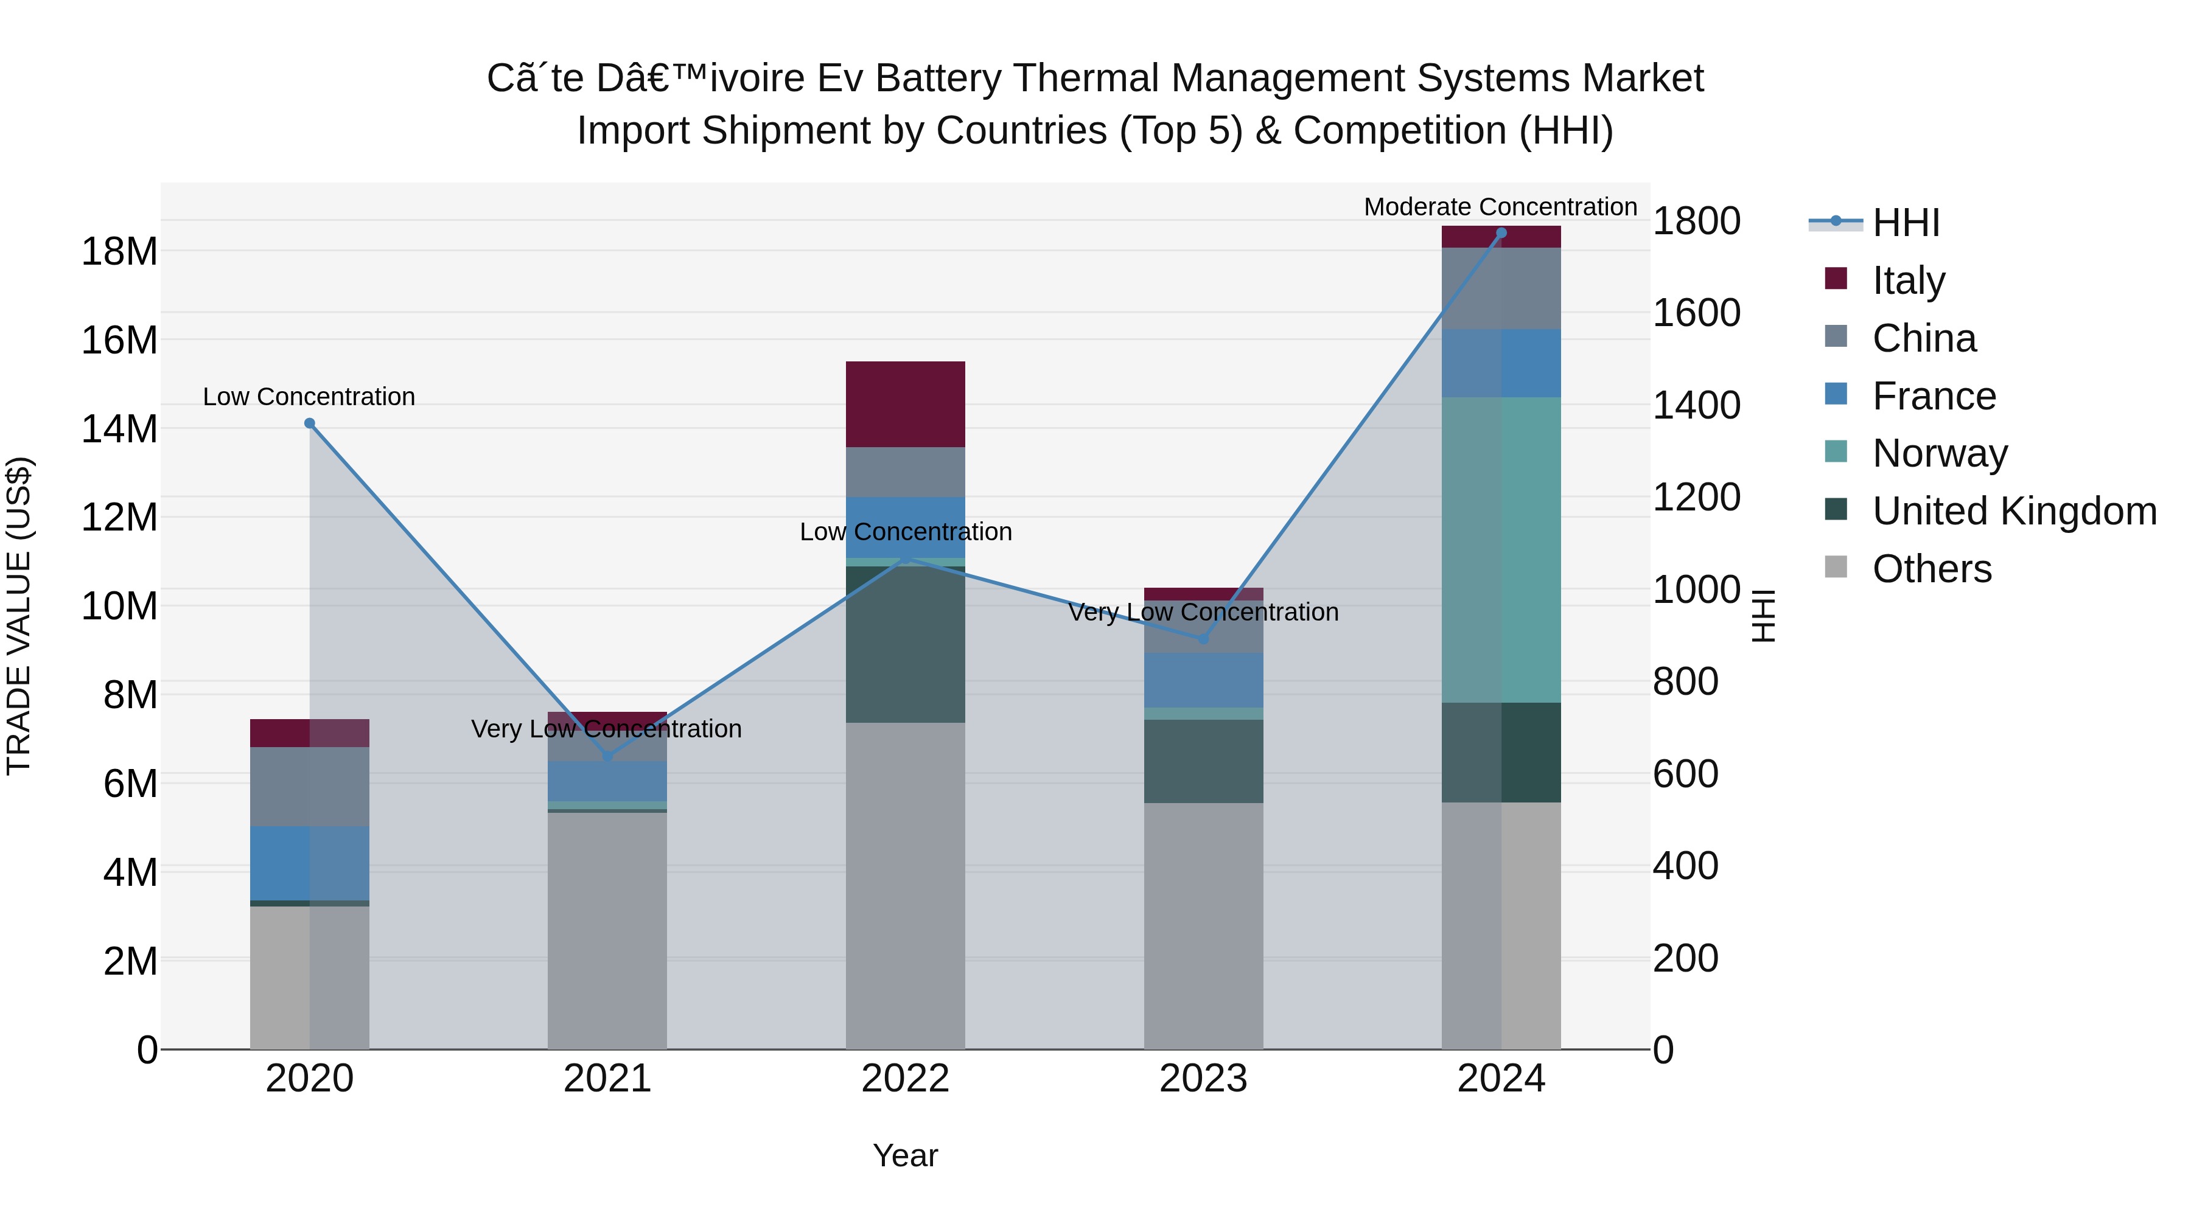Click the Norway color swatch in legend

point(1836,451)
